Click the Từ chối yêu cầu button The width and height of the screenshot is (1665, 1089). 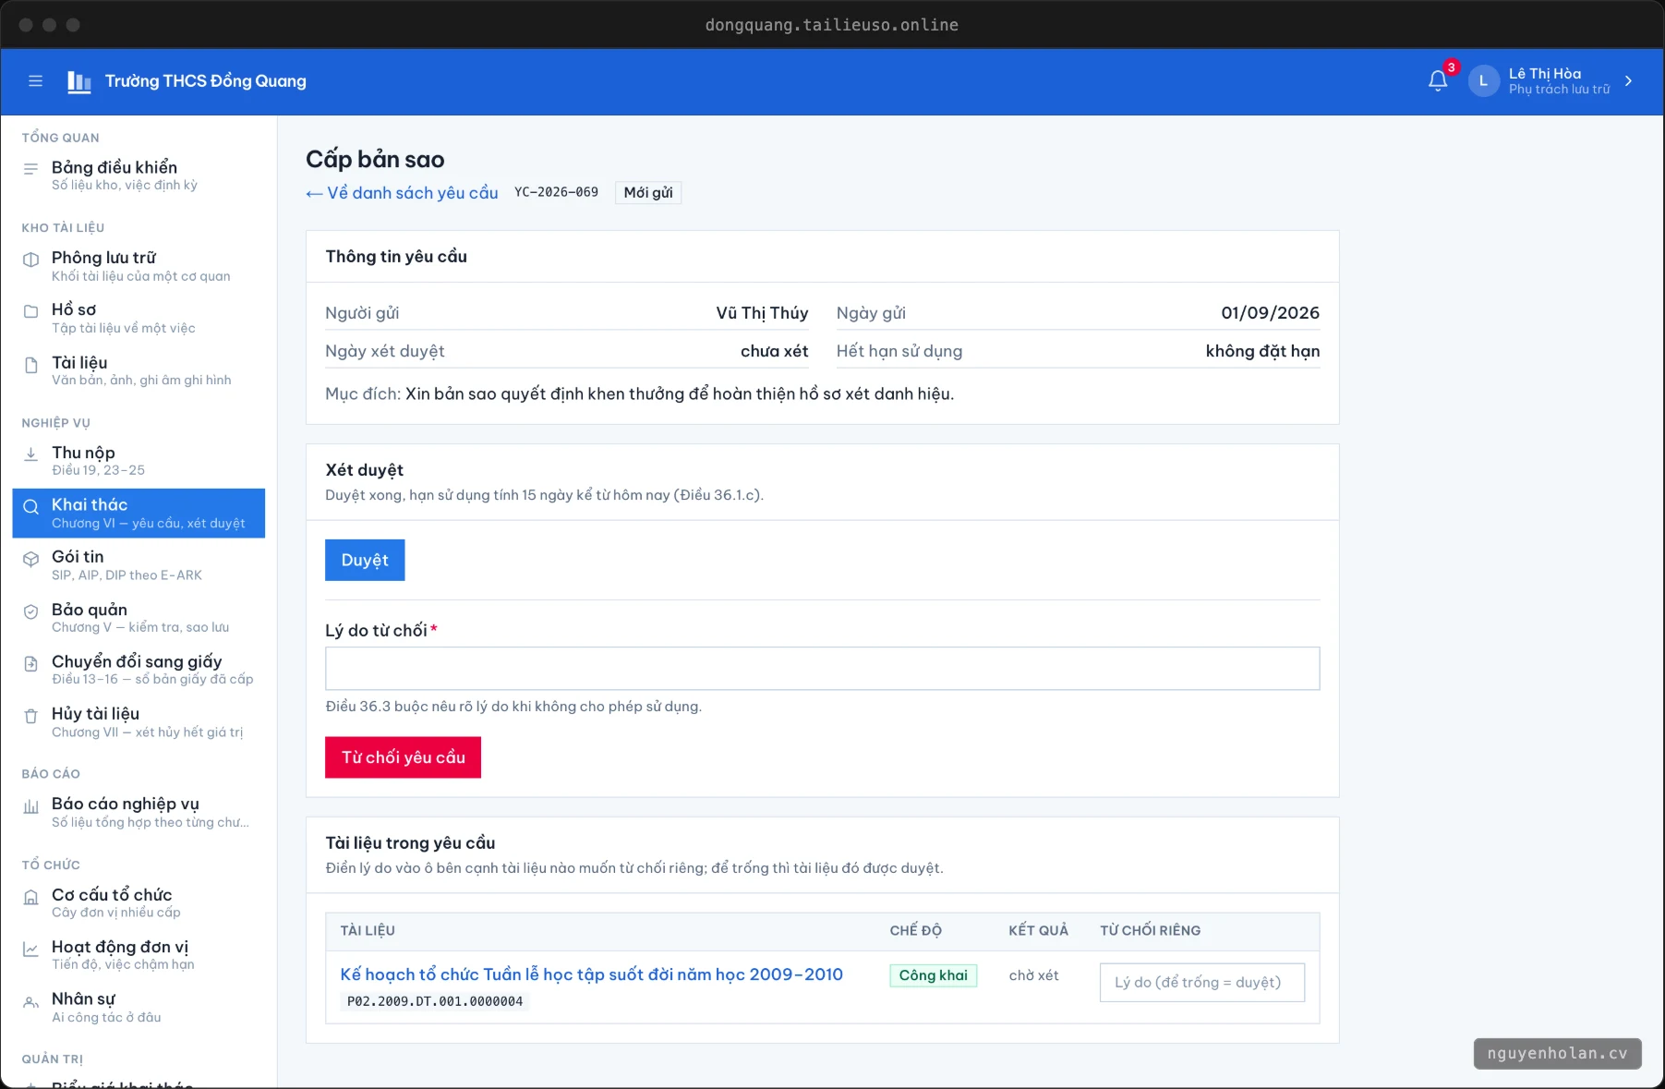click(403, 757)
